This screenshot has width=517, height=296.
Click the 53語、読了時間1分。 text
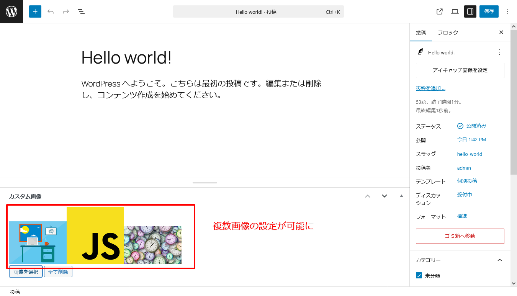point(439,102)
